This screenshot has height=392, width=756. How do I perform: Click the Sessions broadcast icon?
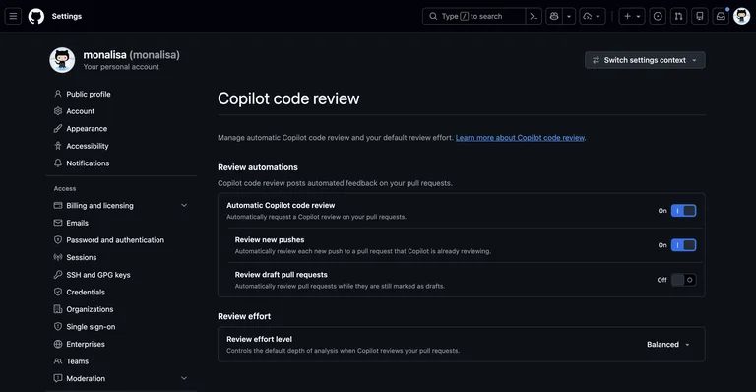pos(58,257)
